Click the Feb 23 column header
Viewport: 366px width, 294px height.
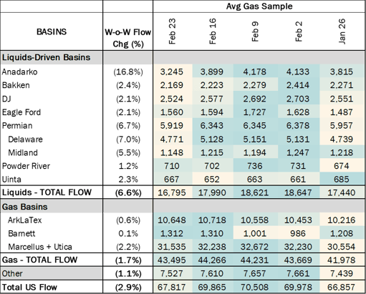(172, 31)
